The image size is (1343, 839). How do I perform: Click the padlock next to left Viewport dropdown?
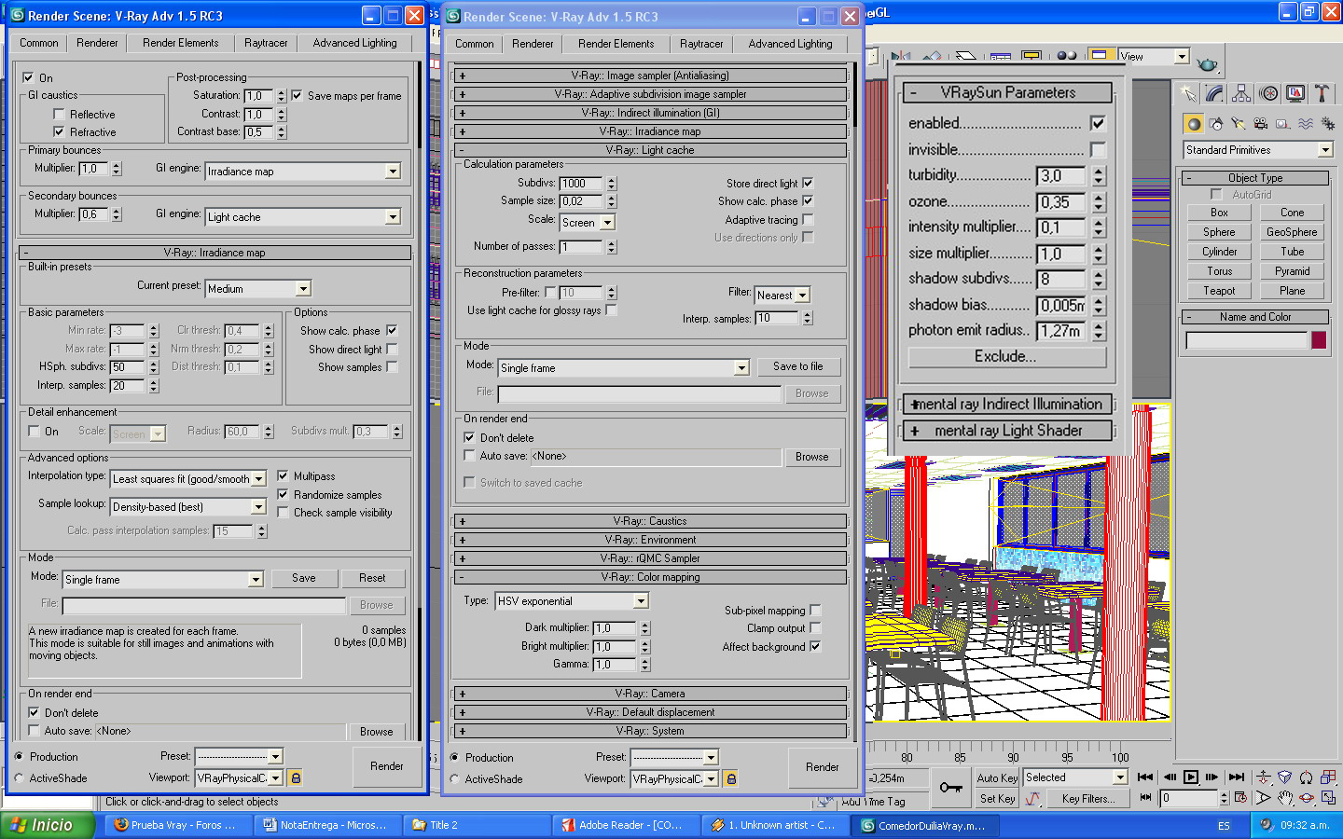pyautogui.click(x=296, y=777)
